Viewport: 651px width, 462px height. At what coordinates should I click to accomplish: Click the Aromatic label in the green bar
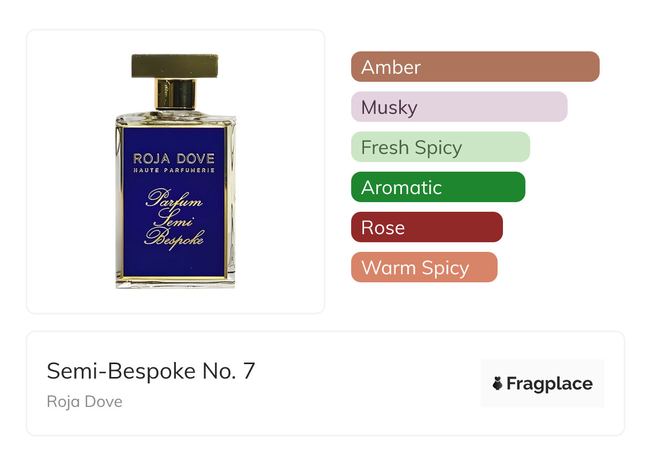(x=401, y=188)
